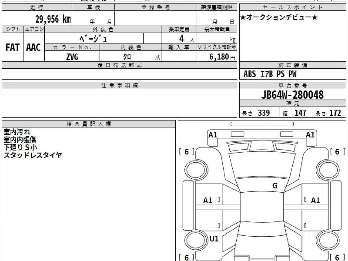348x261 pixels.
Task: Click the 室内汚れ inspector note
Action: (17, 132)
